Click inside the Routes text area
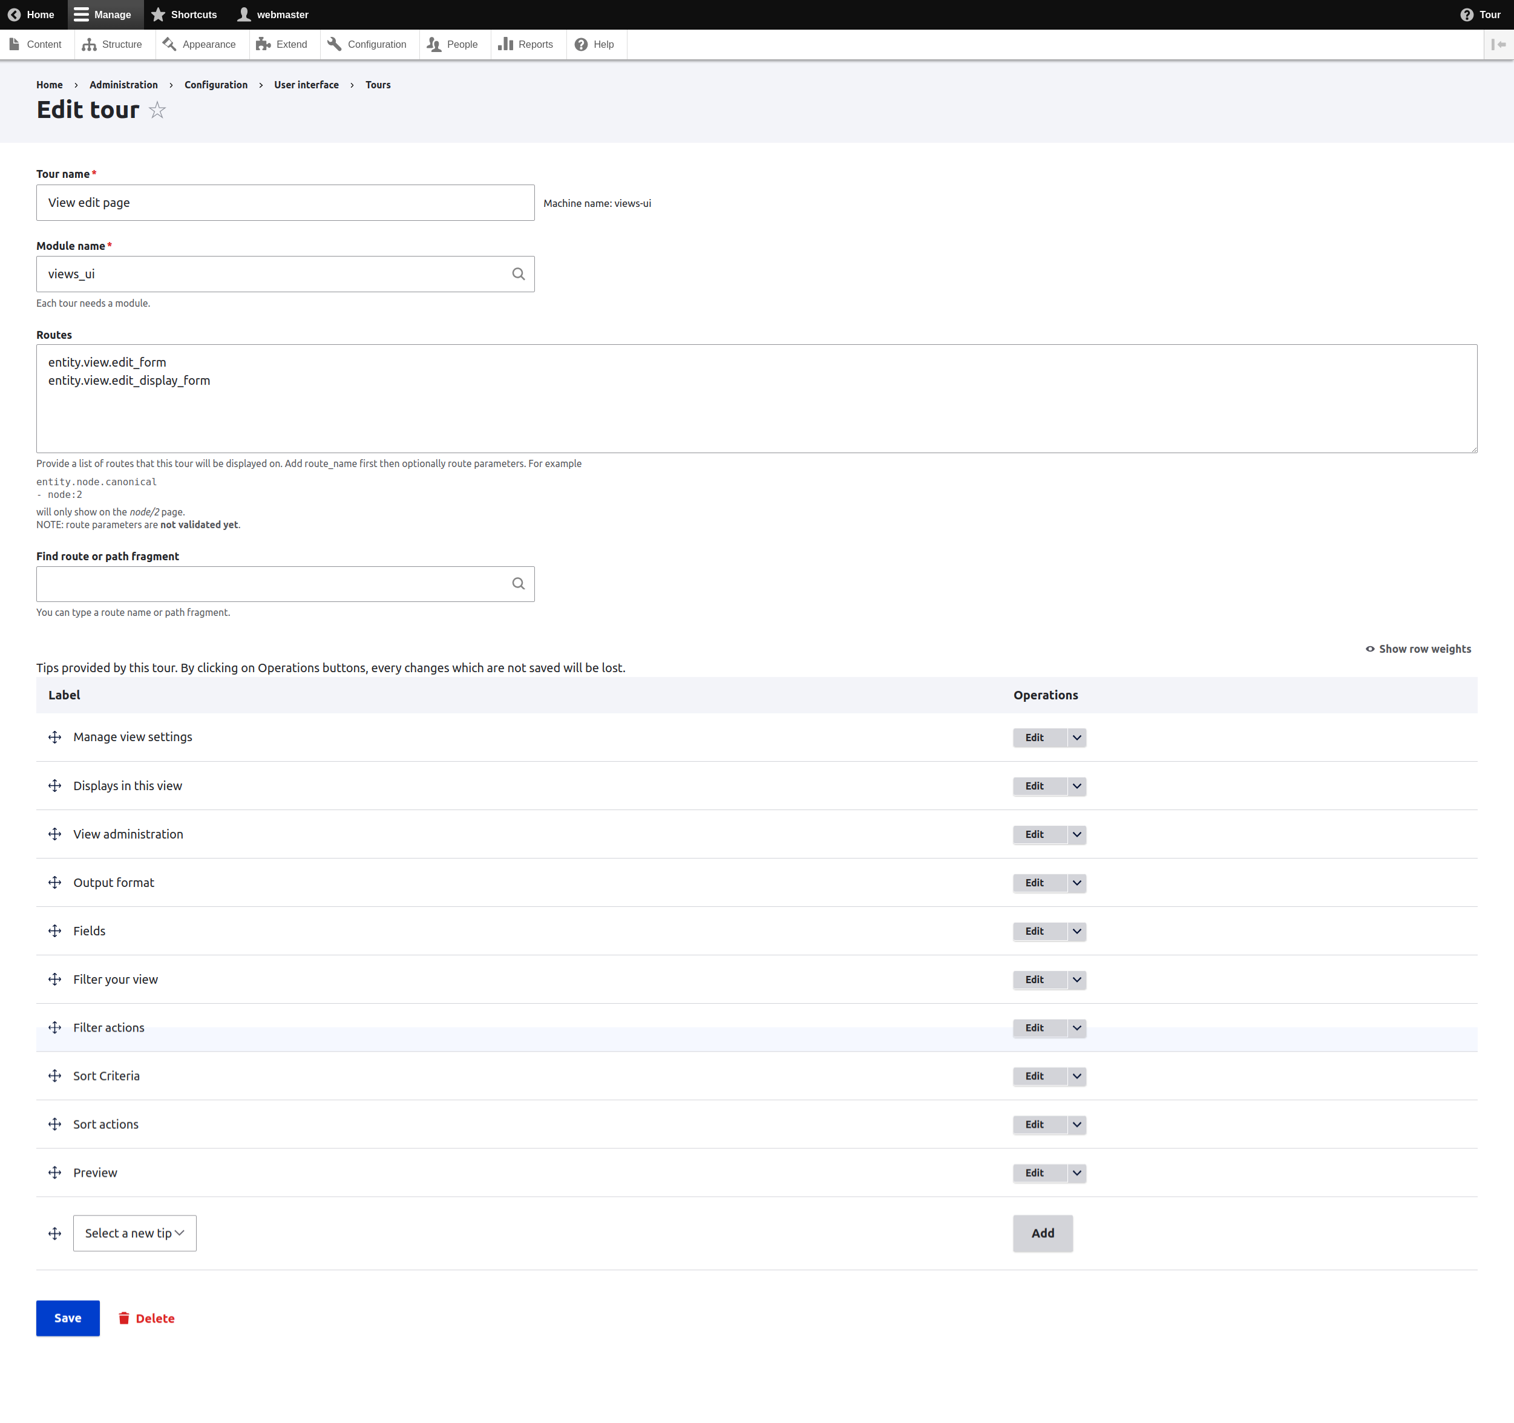 coord(755,411)
